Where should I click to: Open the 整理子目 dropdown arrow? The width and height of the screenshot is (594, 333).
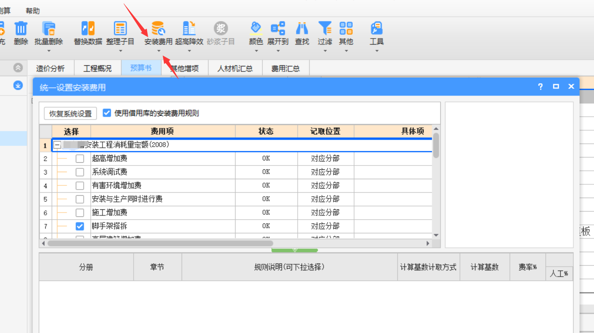tap(120, 51)
